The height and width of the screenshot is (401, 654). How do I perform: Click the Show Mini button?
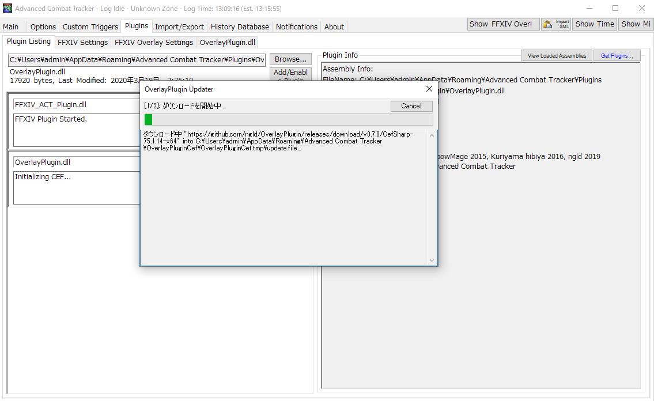pos(636,24)
